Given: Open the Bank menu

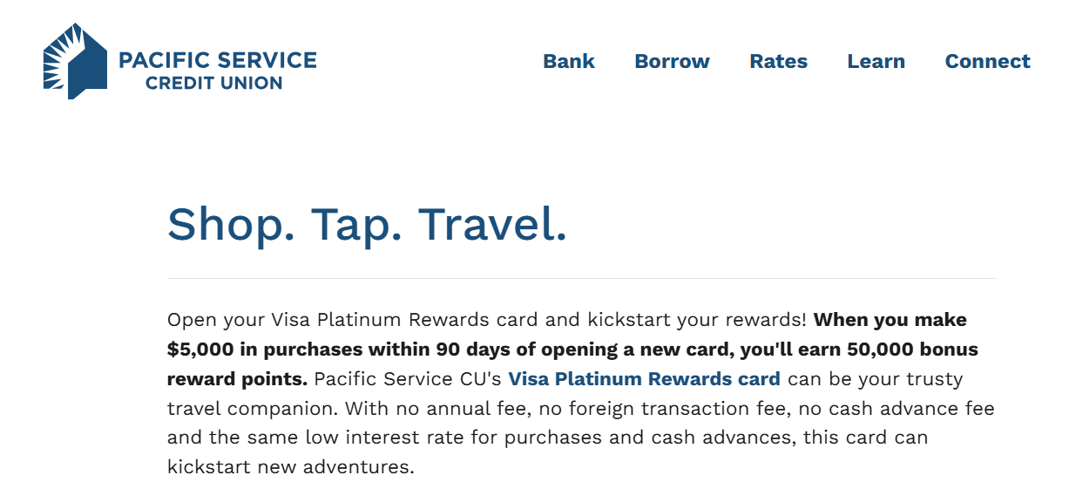Looking at the screenshot, I should tap(569, 62).
